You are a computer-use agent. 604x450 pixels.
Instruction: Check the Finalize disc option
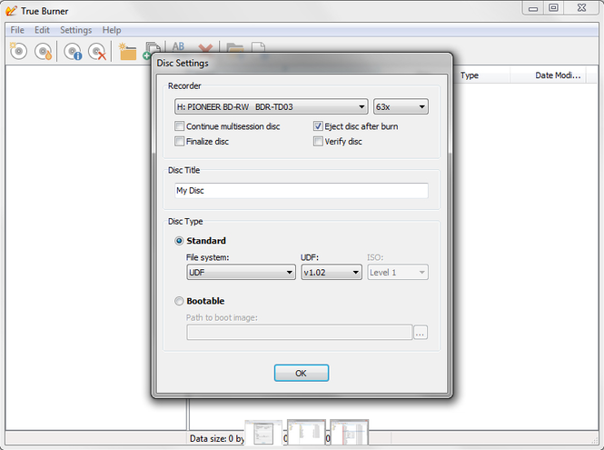click(179, 141)
